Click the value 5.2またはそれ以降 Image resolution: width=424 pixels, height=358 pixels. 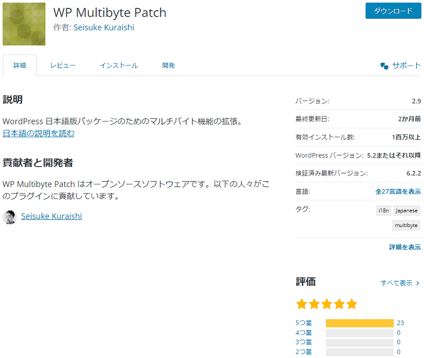point(394,155)
